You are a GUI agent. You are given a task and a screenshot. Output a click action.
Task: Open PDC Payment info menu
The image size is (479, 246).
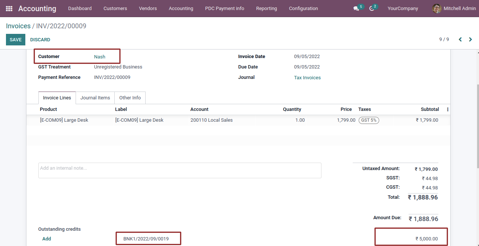coord(225,9)
